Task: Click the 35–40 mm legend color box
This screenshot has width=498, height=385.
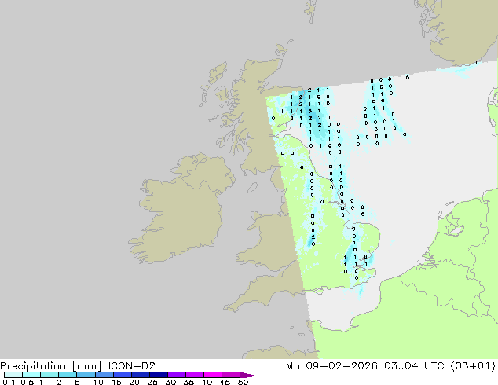Action: click(195, 375)
